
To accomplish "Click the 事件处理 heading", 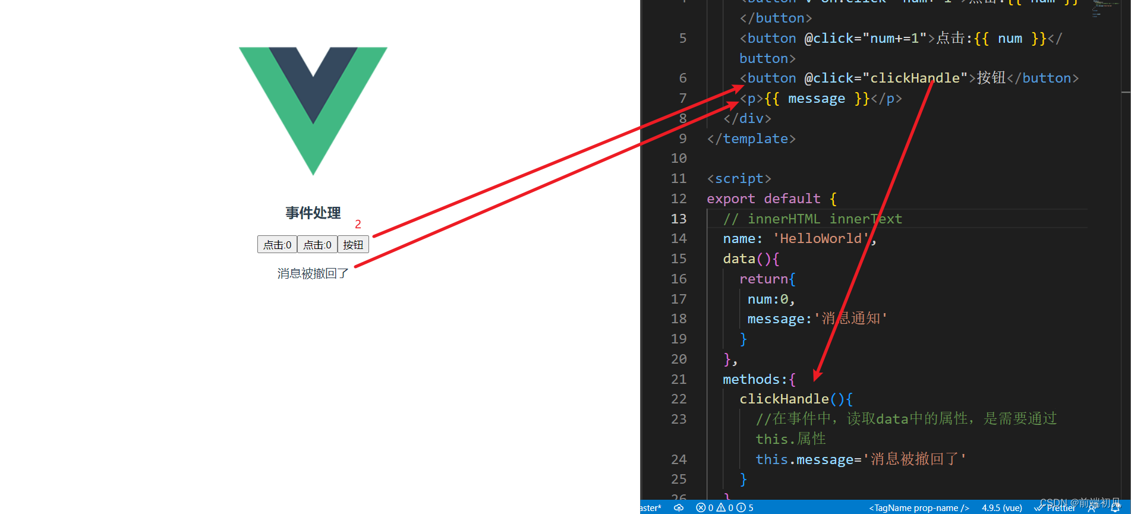I will pos(313,213).
